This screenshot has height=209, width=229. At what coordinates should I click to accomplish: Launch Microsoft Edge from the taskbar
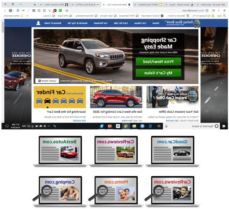(150, 126)
